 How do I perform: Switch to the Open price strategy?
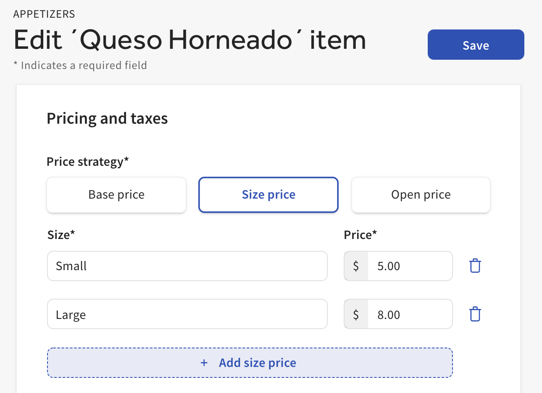421,194
